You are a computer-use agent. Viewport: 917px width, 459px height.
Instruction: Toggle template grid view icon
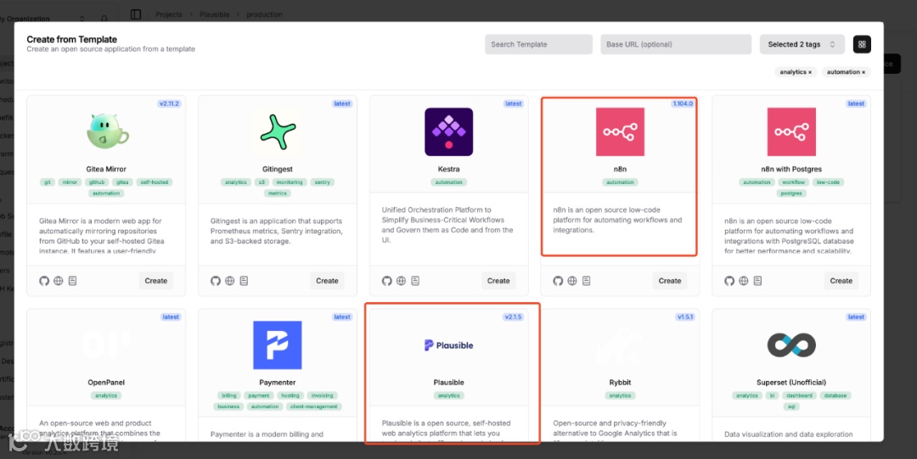tap(862, 44)
